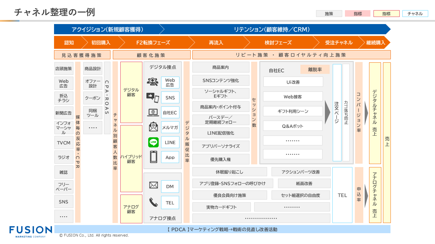Click the リピート施策・顧客ロイヤルティ向上施策 header

[x=291, y=55]
